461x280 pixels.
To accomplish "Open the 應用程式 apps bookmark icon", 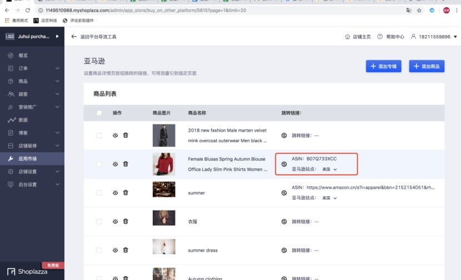I will coord(7,21).
